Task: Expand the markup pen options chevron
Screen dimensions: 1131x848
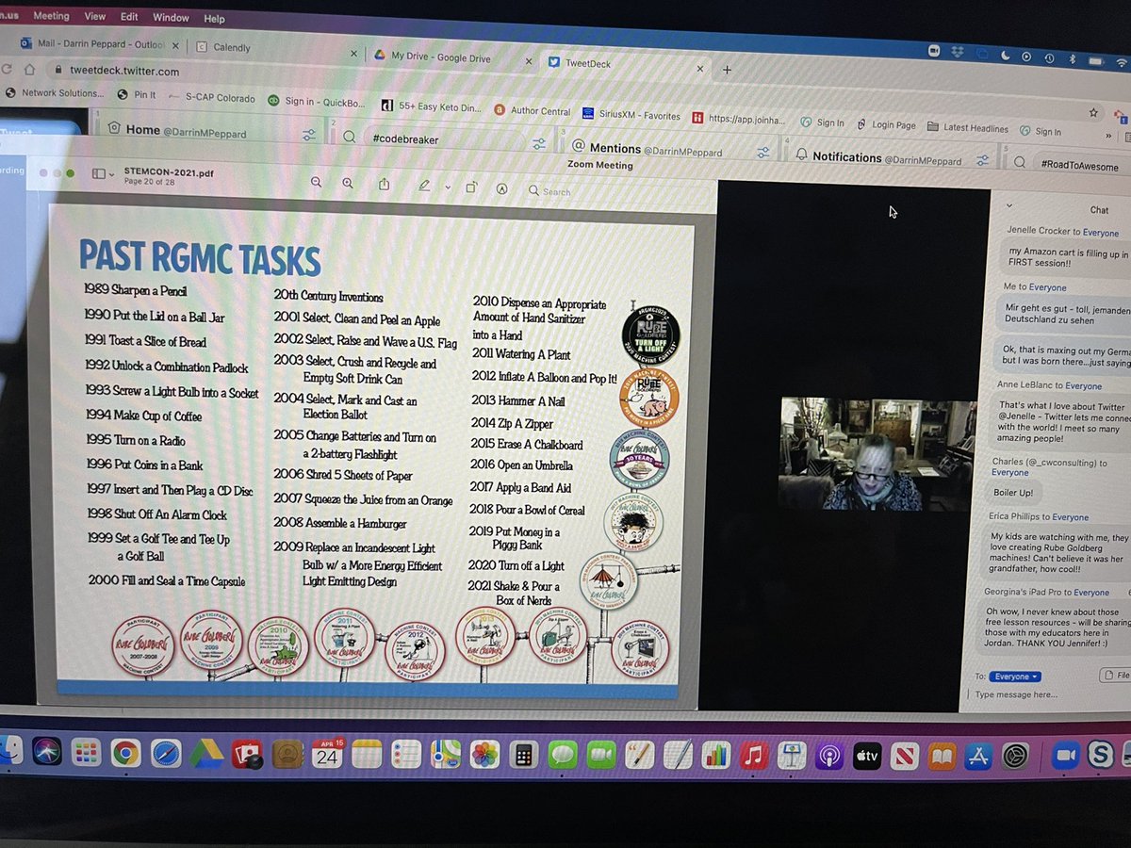Action: 448,187
